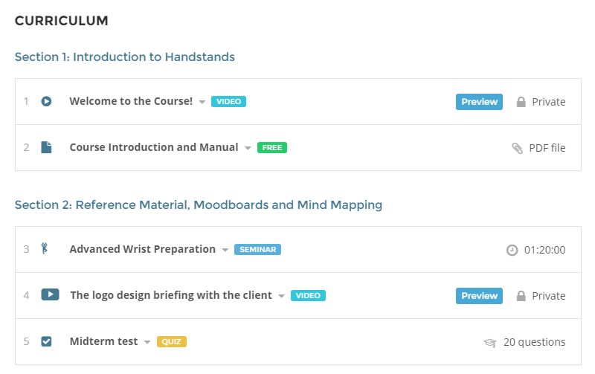Viewport: 595px width, 374px height.
Task: Click the figure icon next to Advanced Wrist Preparation
Action: (45, 248)
